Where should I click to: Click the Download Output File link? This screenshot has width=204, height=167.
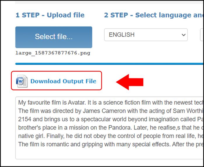click(x=63, y=81)
